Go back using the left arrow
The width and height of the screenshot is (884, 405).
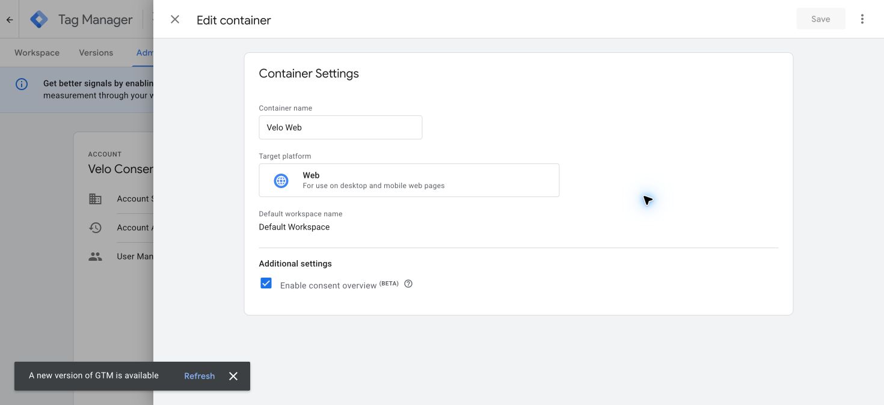[x=10, y=20]
